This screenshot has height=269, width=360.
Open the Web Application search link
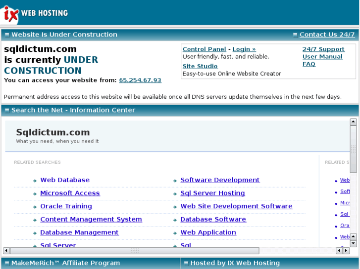pos(208,232)
